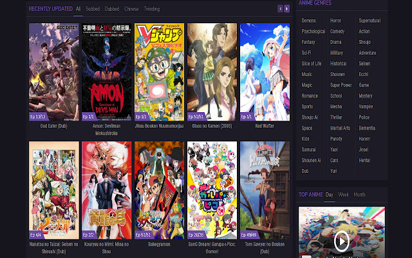Click the Bakegyamon title link
412x258 pixels.
coord(159,244)
